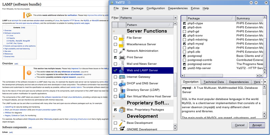Check the postgresql-contrib package checkbox
270x135 pixels.
point(184,60)
